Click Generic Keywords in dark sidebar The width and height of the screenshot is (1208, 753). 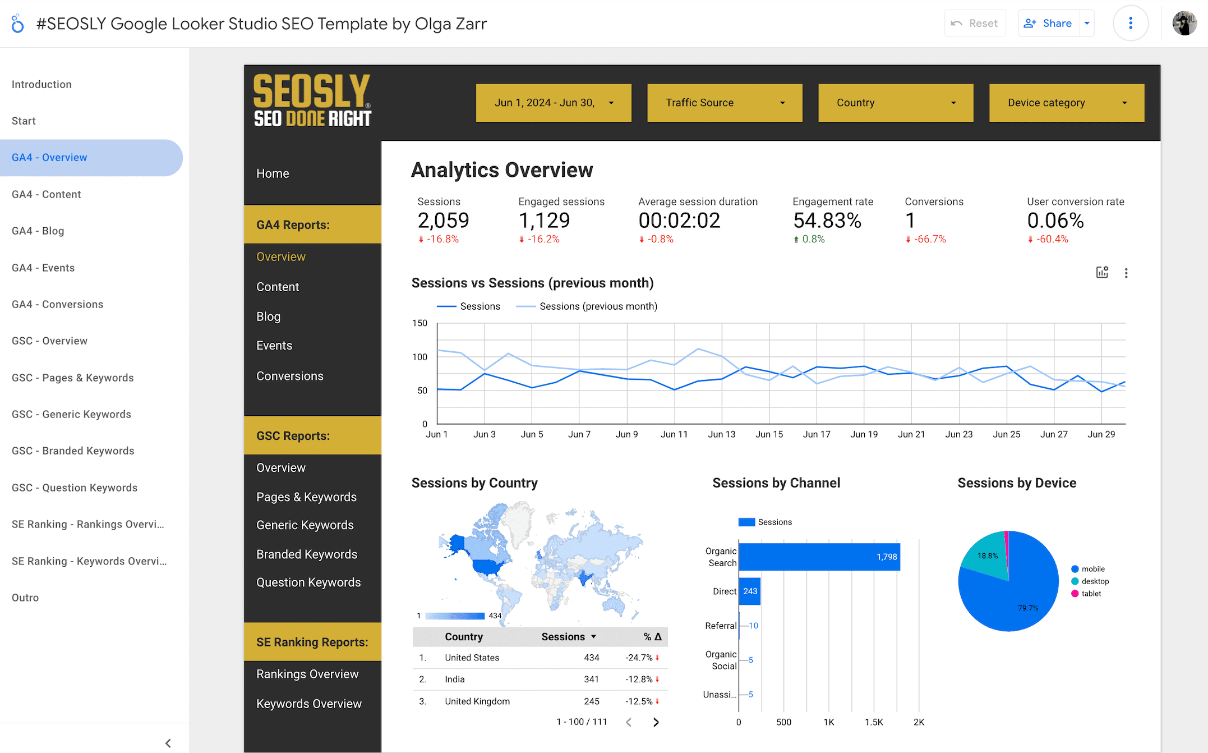click(305, 525)
